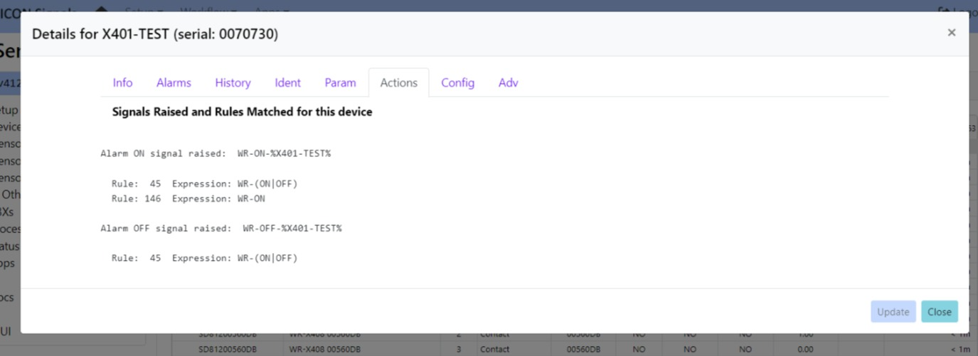Click the Rule 146 expression WR-ON line
The image size is (978, 356).
click(188, 199)
